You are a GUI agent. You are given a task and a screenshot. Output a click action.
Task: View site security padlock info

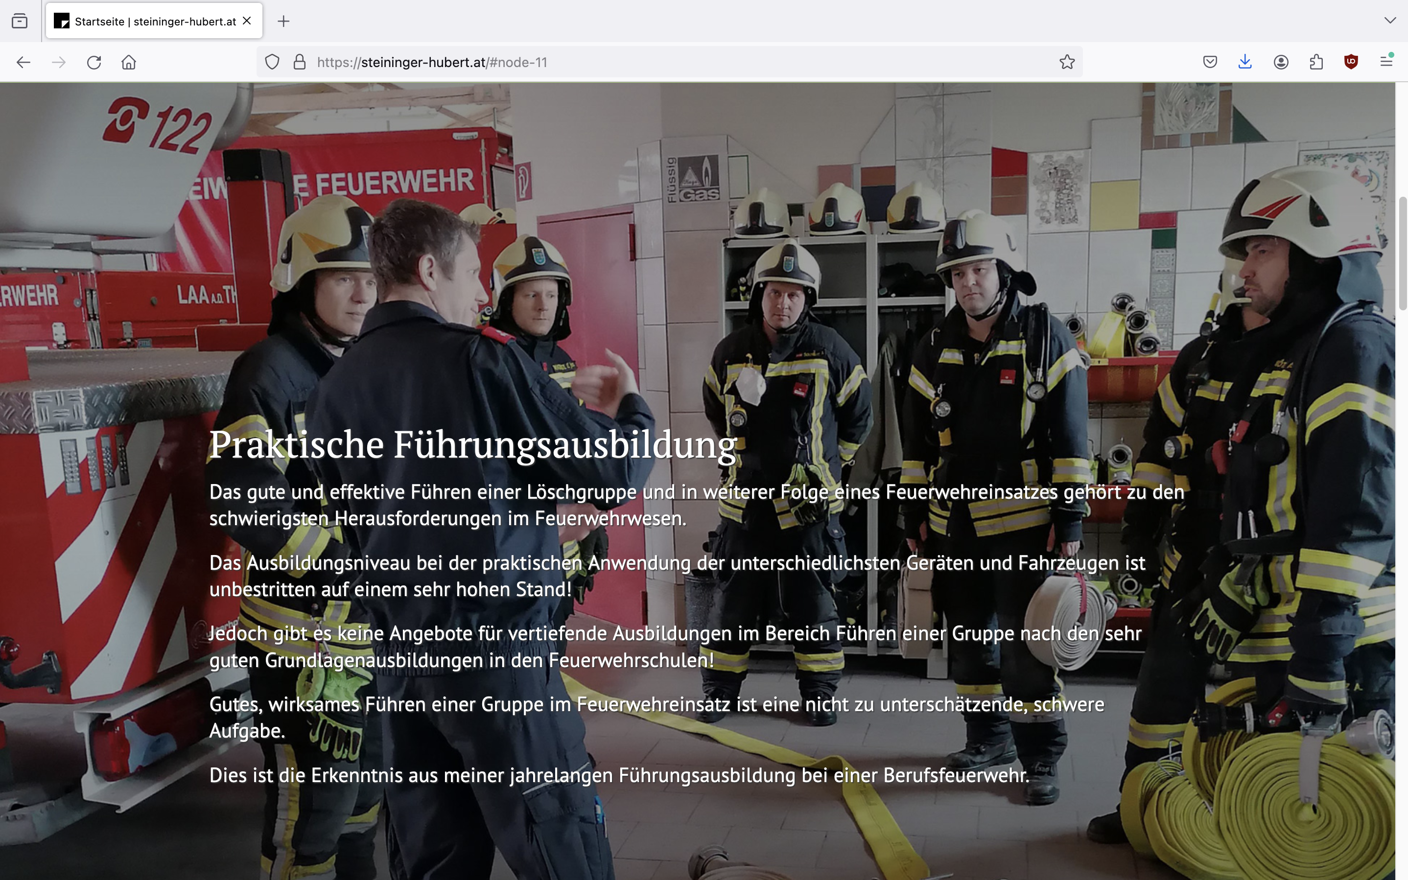point(300,62)
